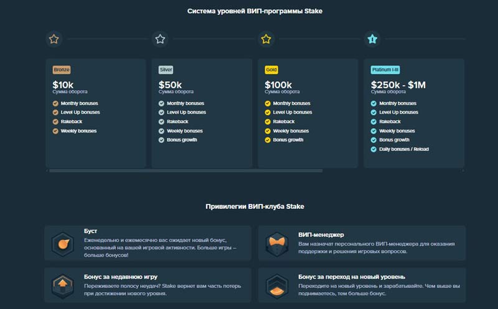Click Platinum Daily bonuses / Reload checkmark
Viewport: 498px width, 309px height.
pos(374,149)
